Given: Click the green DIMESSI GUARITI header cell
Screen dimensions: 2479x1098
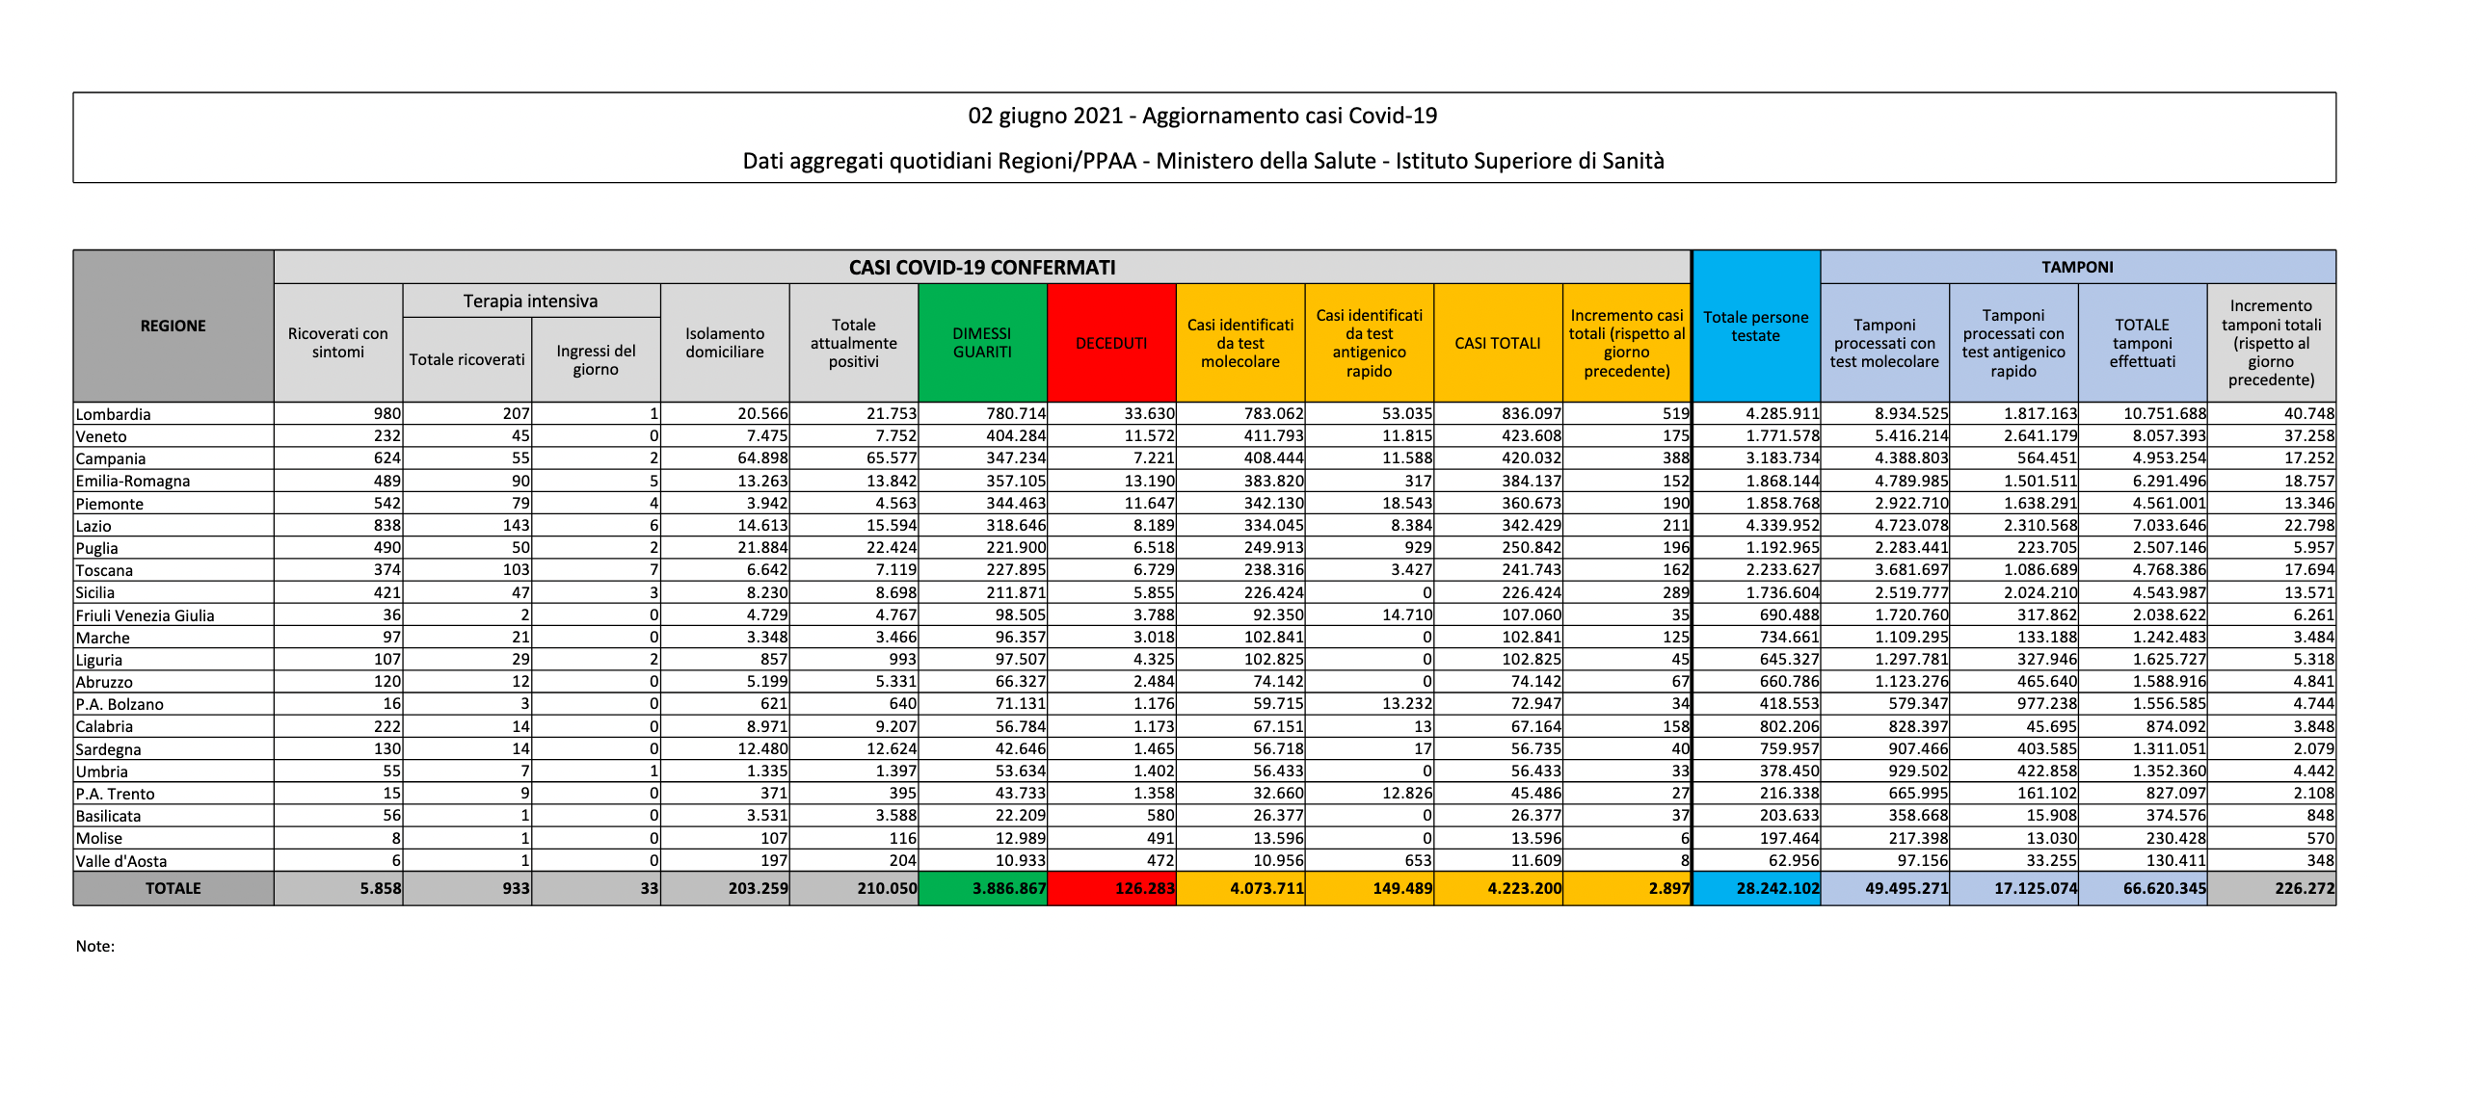Looking at the screenshot, I should coord(982,343).
